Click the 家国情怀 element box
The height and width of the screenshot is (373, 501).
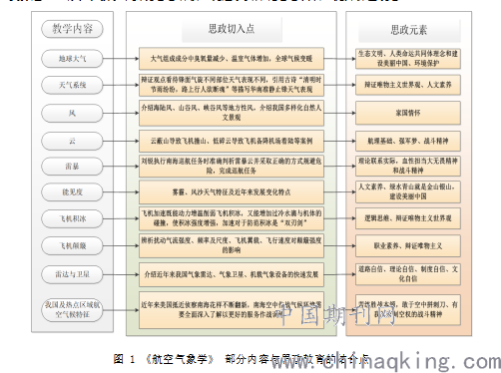click(x=408, y=113)
